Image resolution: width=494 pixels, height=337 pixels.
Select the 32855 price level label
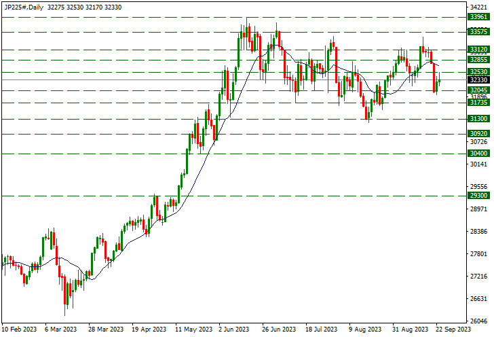(x=478, y=60)
